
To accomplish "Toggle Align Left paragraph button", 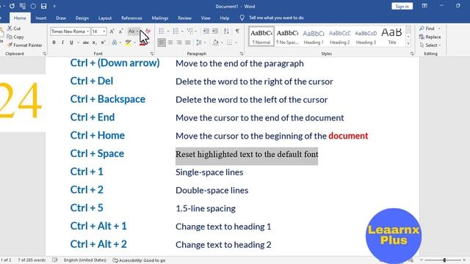I will [162, 43].
